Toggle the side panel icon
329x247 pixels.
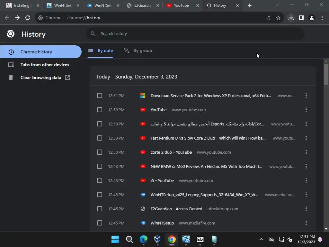pyautogui.click(x=301, y=18)
